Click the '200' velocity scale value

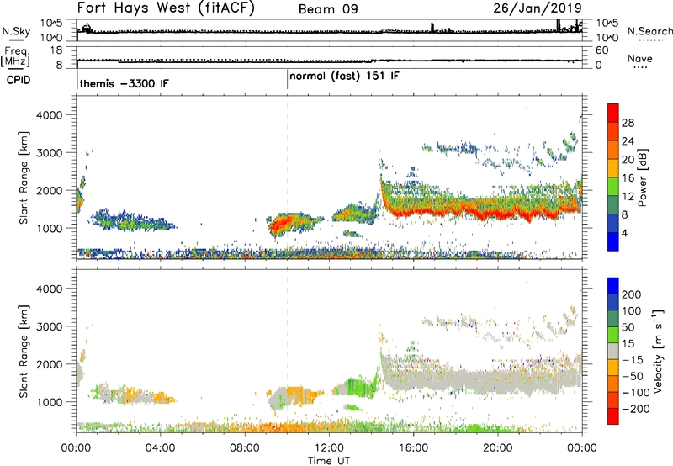[x=632, y=294]
